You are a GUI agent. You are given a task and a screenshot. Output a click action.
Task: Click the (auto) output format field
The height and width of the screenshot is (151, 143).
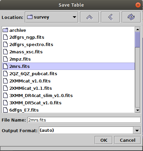86,130
